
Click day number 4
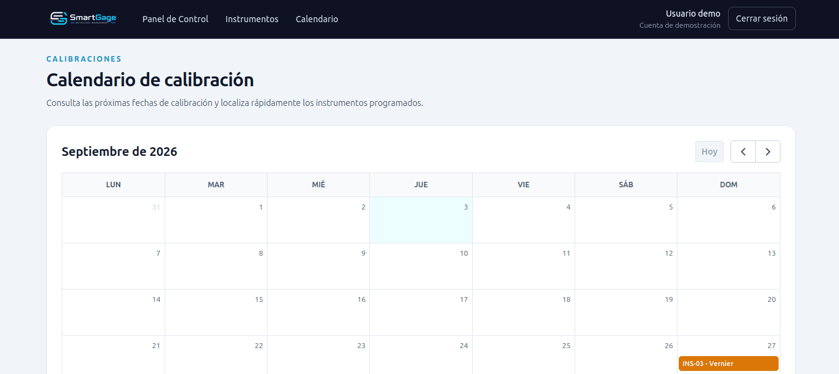pos(568,207)
